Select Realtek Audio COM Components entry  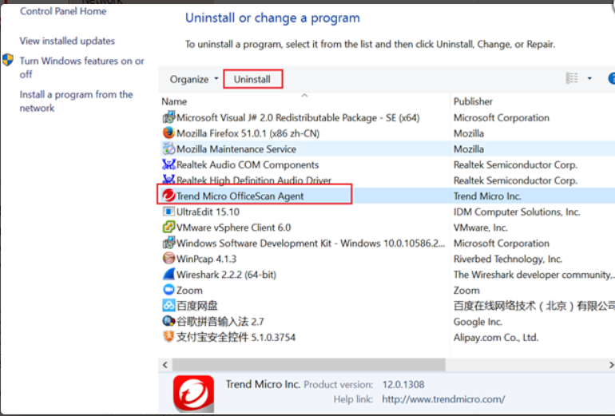248,164
